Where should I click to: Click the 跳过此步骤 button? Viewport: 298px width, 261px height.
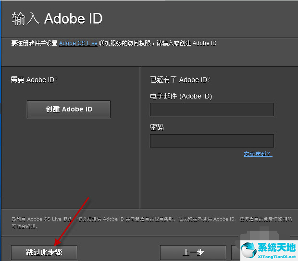coord(44,252)
